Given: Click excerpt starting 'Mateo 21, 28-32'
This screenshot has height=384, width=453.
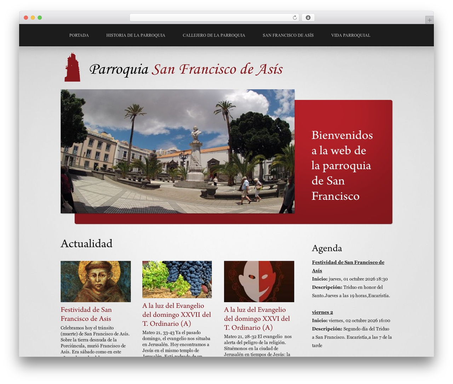Looking at the screenshot, I should 258,345.
